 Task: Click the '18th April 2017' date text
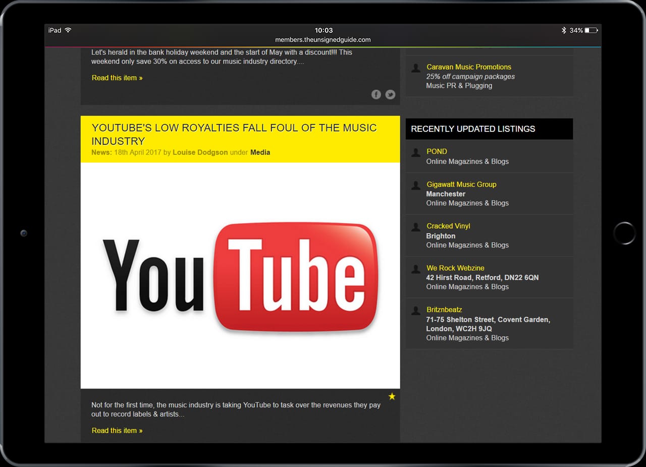point(137,152)
